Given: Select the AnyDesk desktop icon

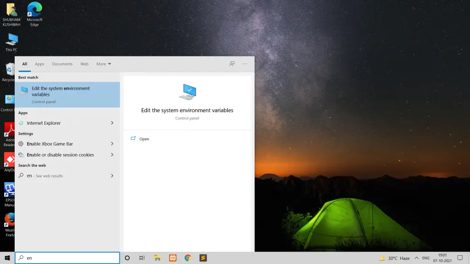Looking at the screenshot, I should click(9, 162).
